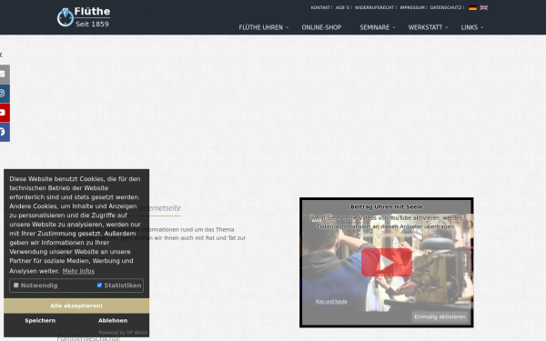Click Einmalig aktivieren on video

pyautogui.click(x=440, y=317)
